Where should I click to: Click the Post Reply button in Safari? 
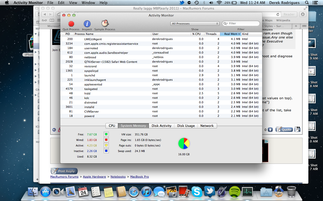tap(64, 171)
